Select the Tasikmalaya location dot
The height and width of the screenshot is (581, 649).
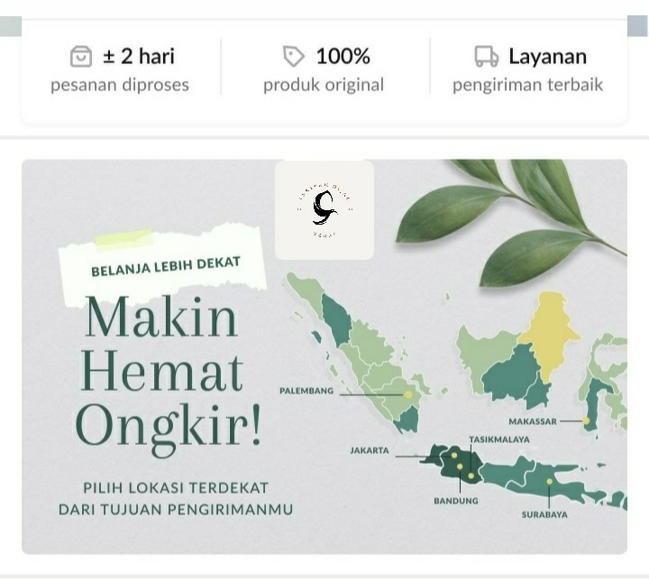coord(471,475)
